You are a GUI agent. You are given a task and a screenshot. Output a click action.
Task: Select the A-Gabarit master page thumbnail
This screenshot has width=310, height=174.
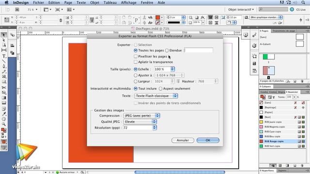pyautogui.click(x=300, y=44)
